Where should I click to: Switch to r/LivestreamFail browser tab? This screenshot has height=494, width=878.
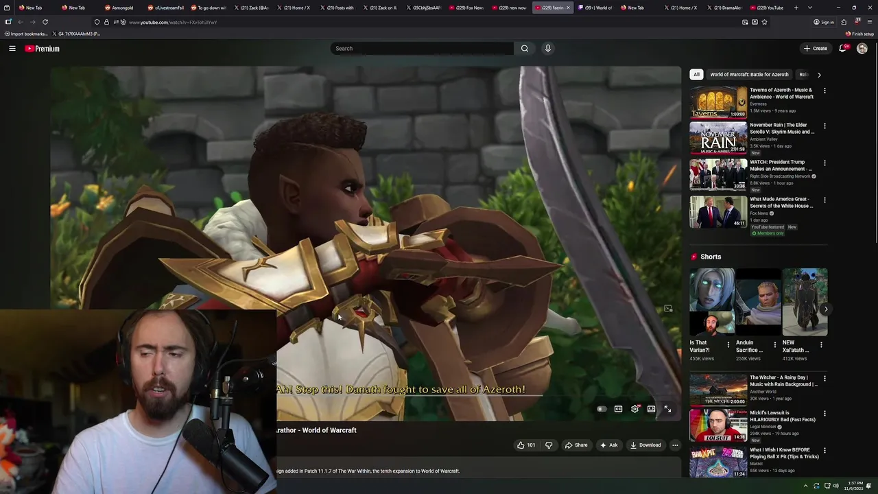166,8
